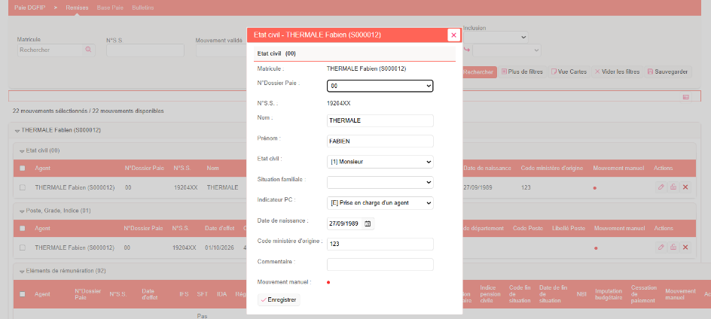Viewport: 711px width, 319px height.
Task: Go to Paie DGFIP breadcrumb
Action: click(30, 8)
